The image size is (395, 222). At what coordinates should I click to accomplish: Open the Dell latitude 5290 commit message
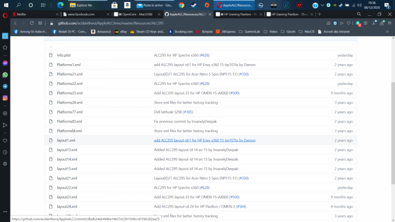[168, 112]
